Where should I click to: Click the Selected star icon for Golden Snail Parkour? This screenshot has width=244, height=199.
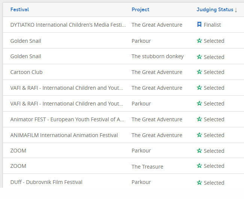tap(199, 41)
